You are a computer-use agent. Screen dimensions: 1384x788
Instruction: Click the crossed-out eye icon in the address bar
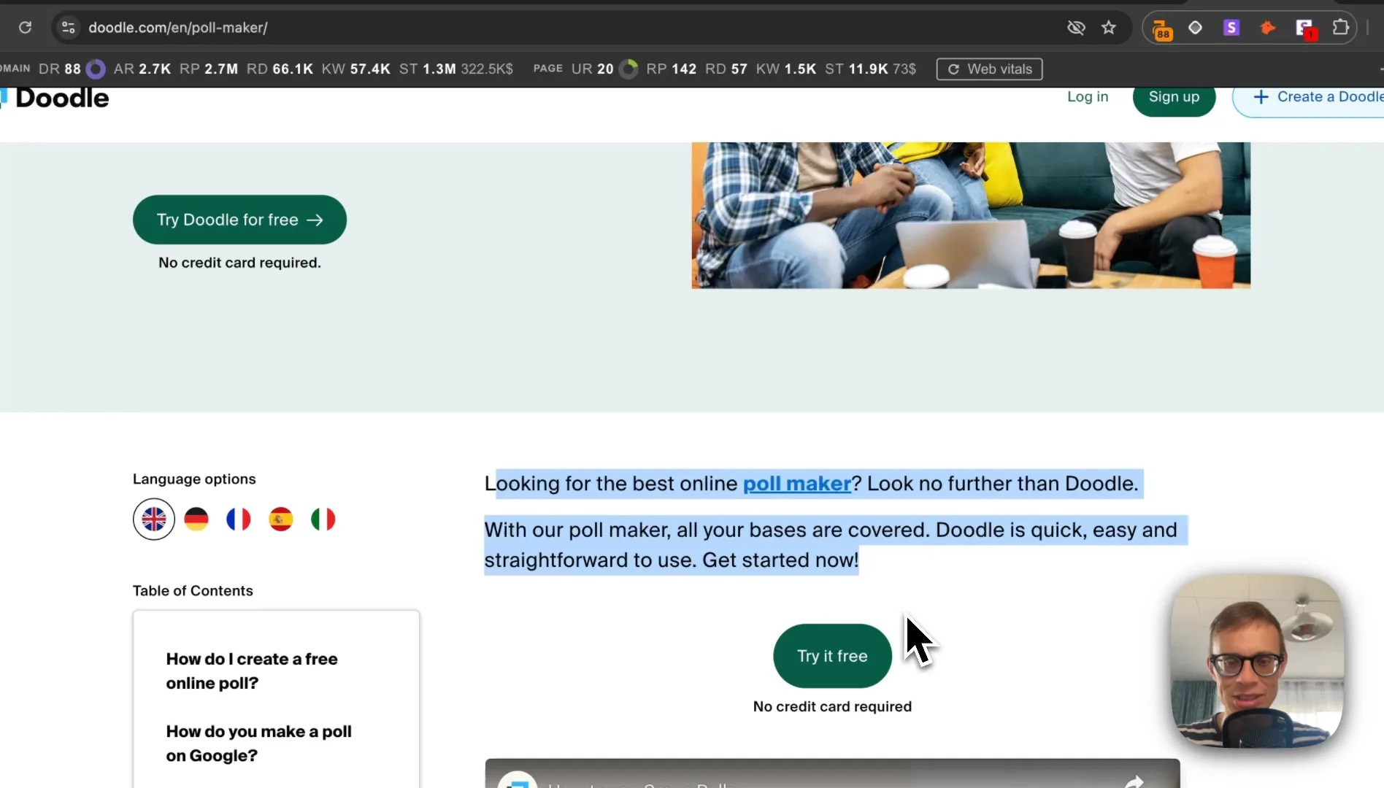point(1076,28)
